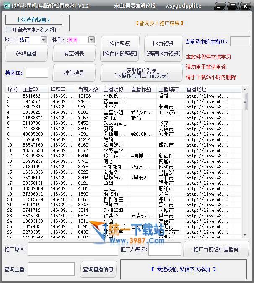Click the 获取推广列表 button
Viewport: 254px width, 283px height.
(x=141, y=73)
